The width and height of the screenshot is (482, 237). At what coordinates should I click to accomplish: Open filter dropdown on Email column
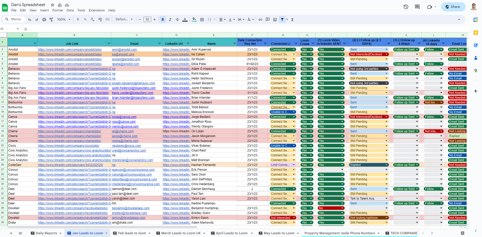tap(159, 44)
